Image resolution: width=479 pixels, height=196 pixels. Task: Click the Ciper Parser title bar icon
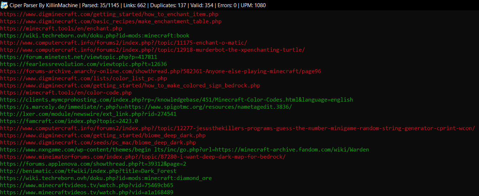4,5
